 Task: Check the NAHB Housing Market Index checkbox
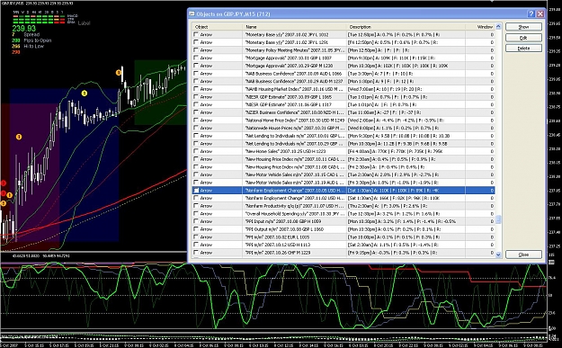pos(196,89)
